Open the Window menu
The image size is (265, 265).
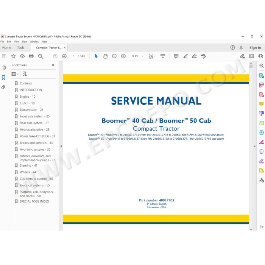click(x=34, y=42)
